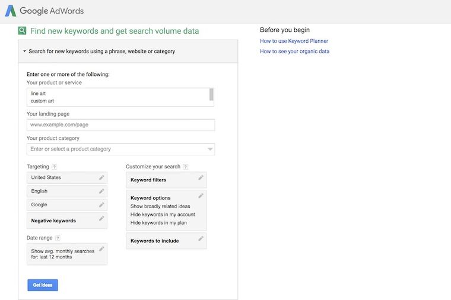Viewport: 451px width, 300px height.
Task: Click the product box scrollbar thumb
Action: (211, 94)
